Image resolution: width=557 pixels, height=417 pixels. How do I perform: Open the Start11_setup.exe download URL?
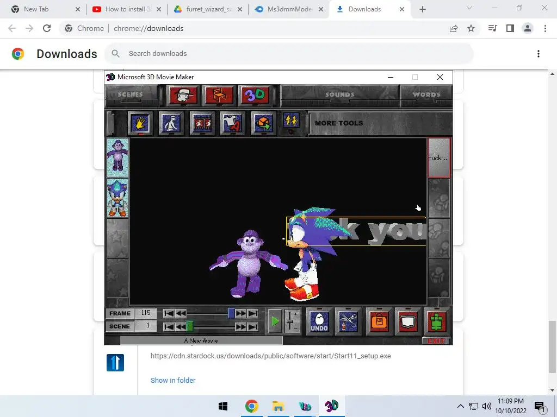[x=271, y=356]
